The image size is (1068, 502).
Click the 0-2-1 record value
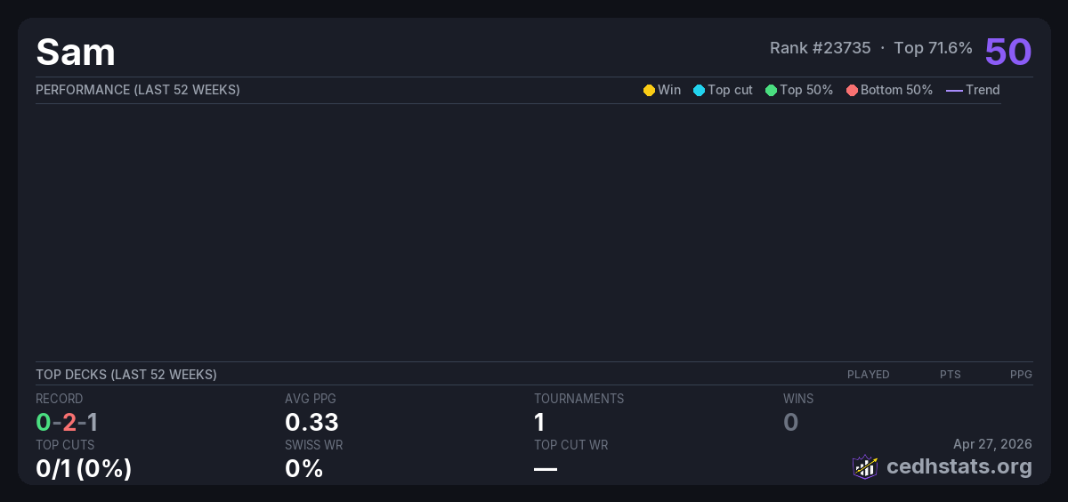pos(67,422)
